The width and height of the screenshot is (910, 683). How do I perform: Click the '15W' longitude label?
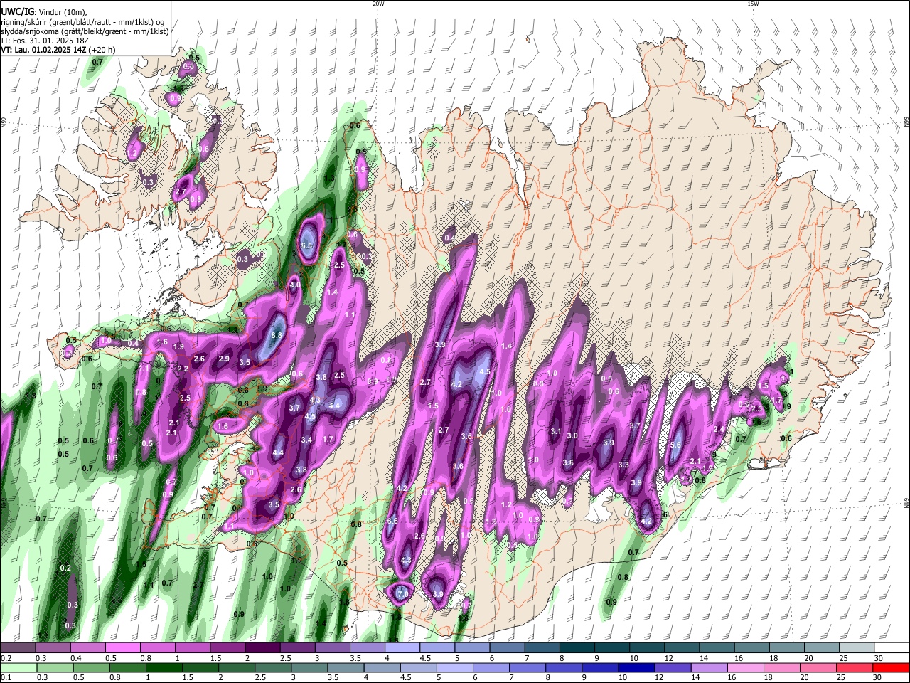pyautogui.click(x=753, y=4)
